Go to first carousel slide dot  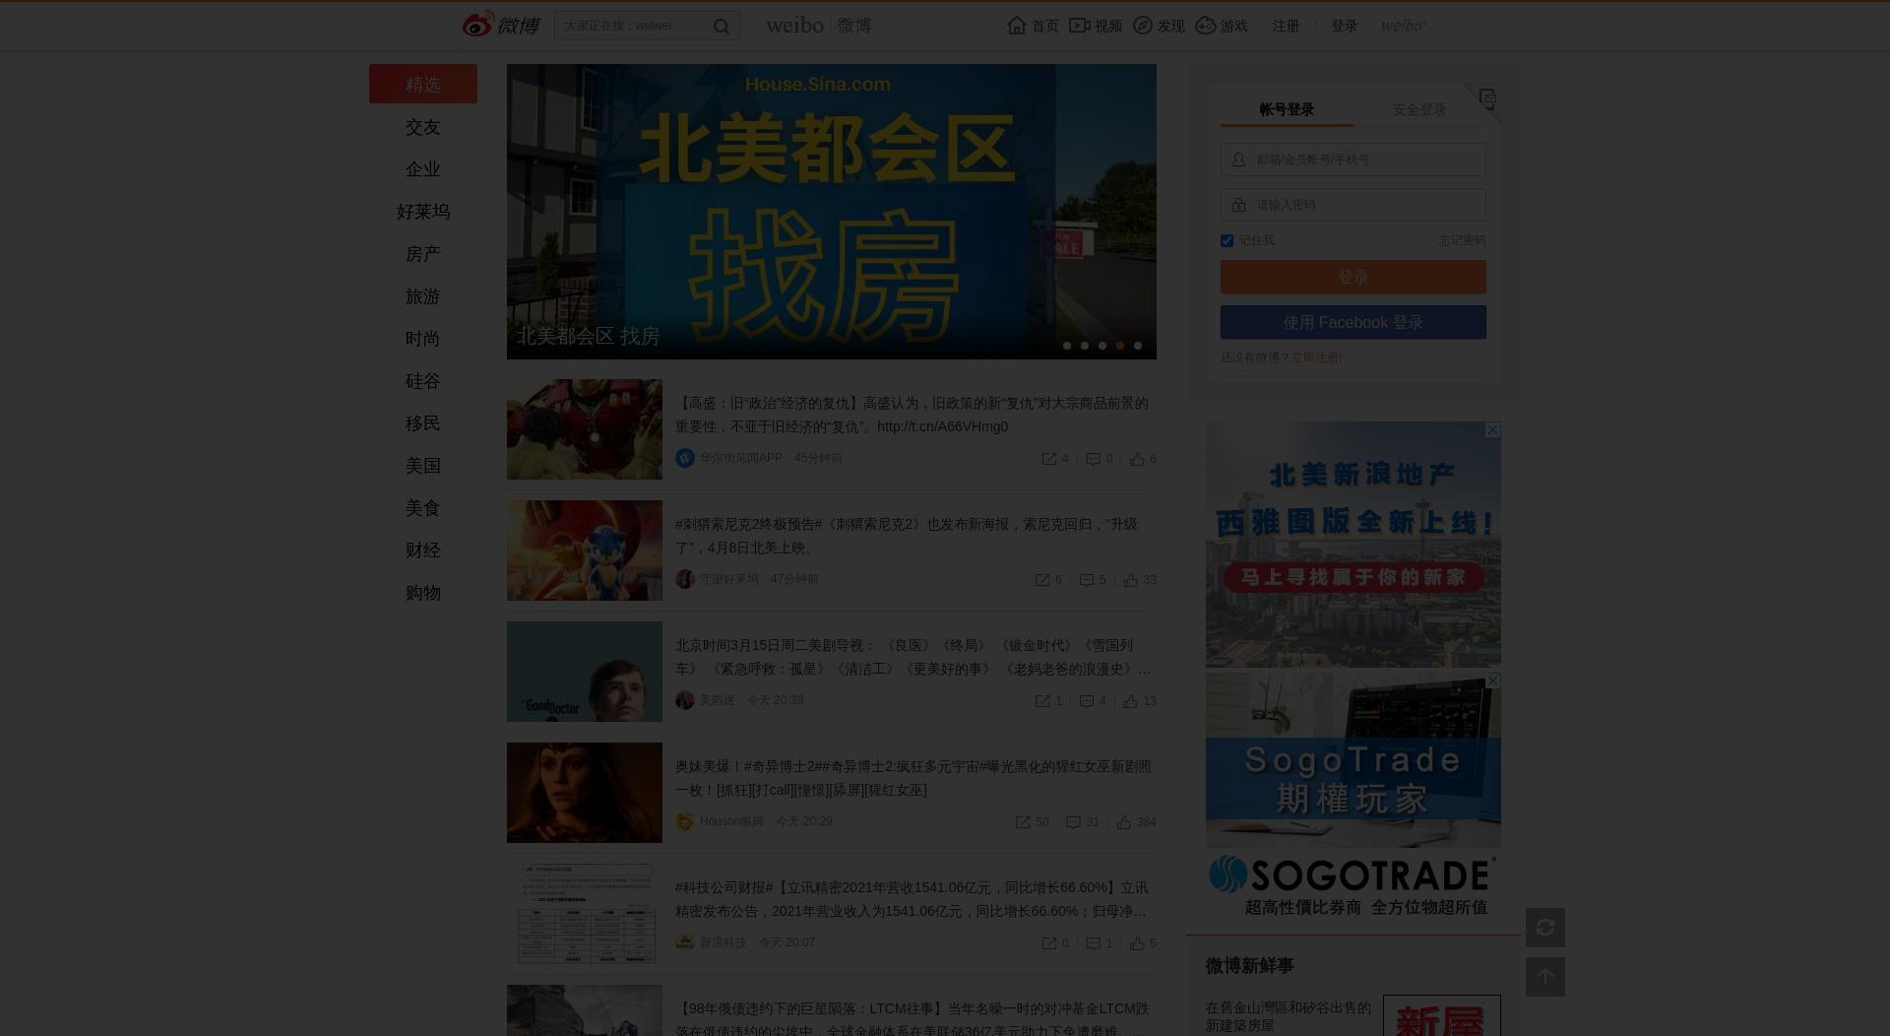(1067, 346)
